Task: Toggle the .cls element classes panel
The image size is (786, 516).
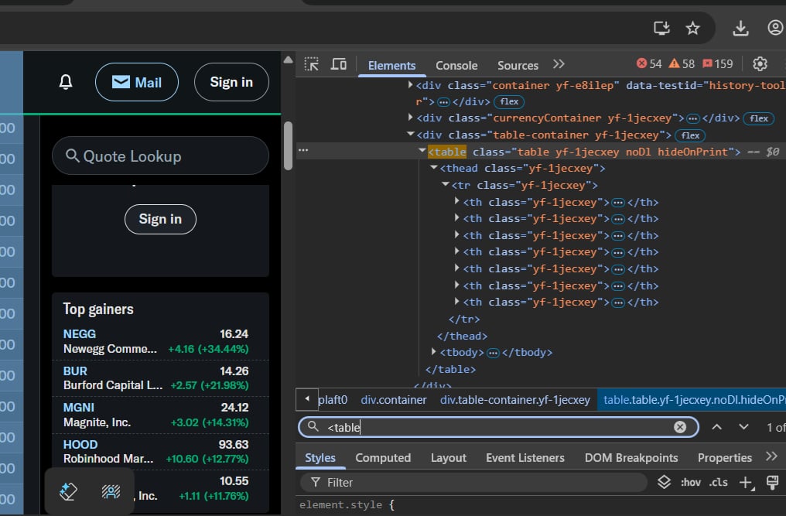Action: (718, 482)
